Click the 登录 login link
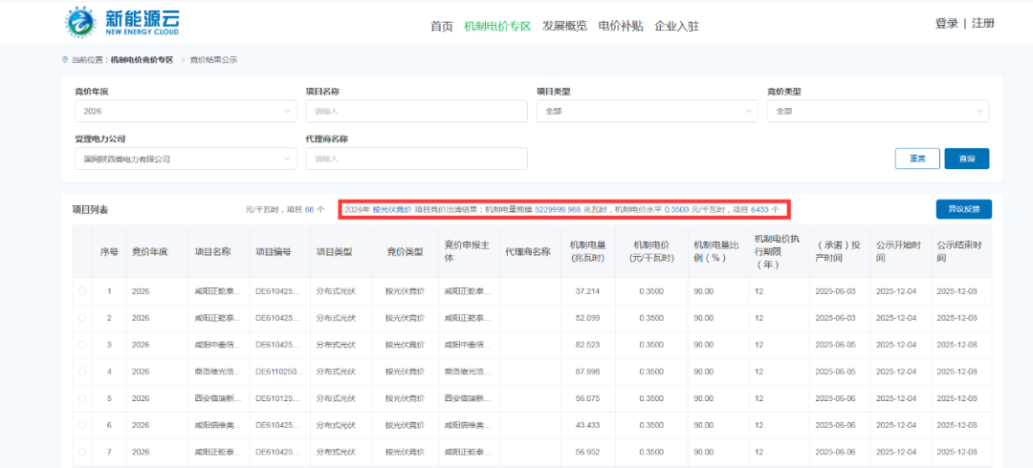The height and width of the screenshot is (468, 1033). tap(946, 24)
